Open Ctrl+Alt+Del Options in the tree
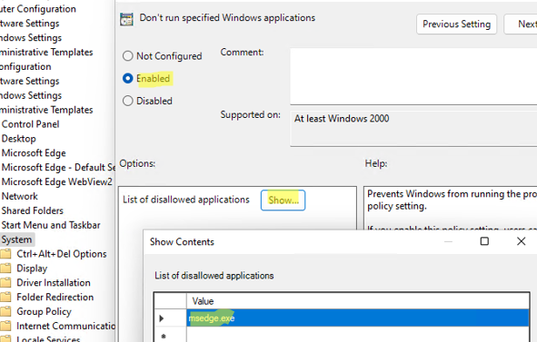The height and width of the screenshot is (342, 537). click(x=62, y=254)
